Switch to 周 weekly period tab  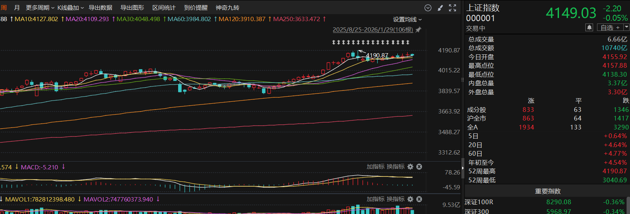[4, 8]
